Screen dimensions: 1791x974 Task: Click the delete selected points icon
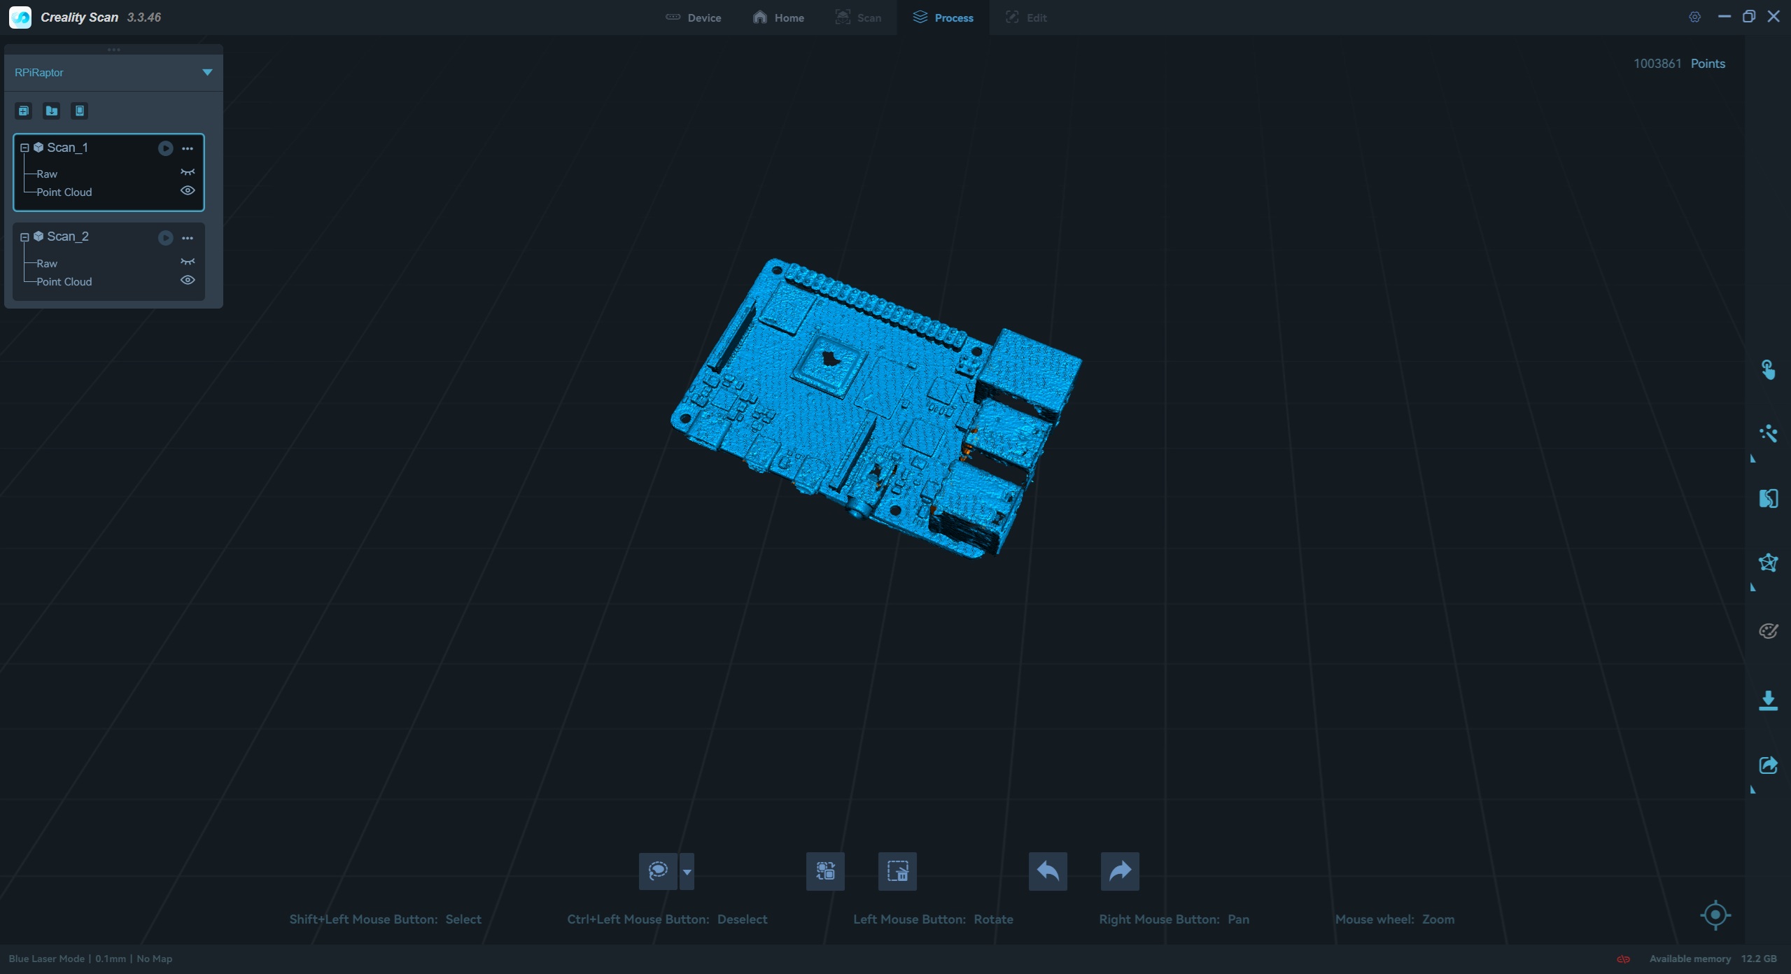point(897,871)
